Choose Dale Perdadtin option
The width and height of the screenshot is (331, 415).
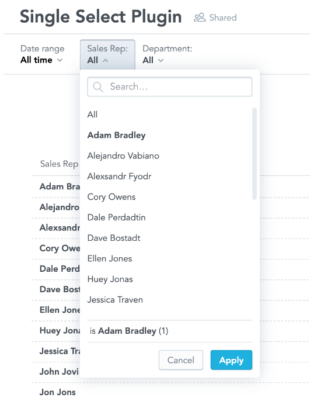116,217
